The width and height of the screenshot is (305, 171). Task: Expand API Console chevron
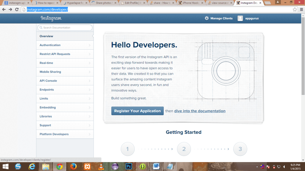click(x=89, y=81)
